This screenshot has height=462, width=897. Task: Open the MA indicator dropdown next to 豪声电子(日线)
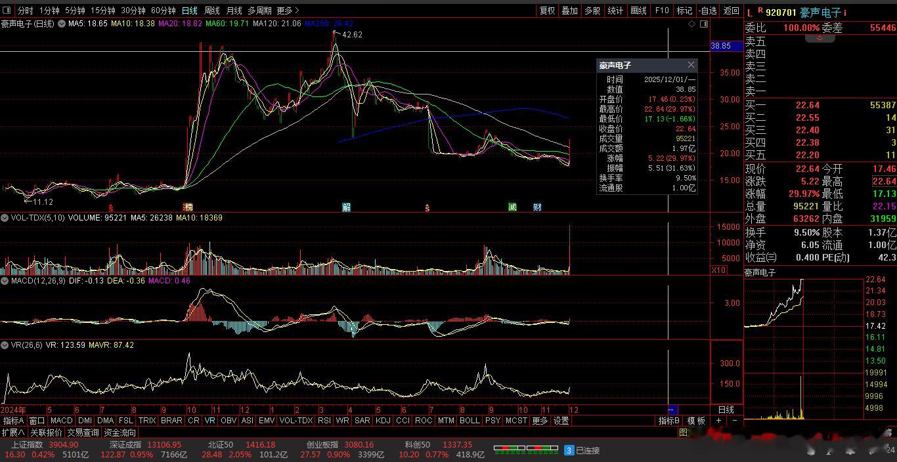62,24
